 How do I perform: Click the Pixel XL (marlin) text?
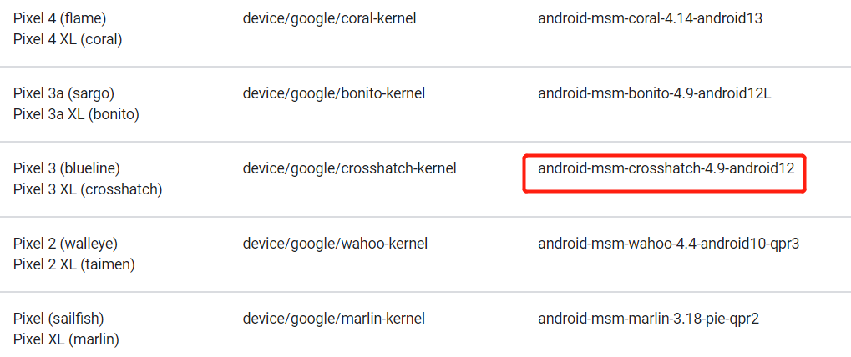(66, 339)
